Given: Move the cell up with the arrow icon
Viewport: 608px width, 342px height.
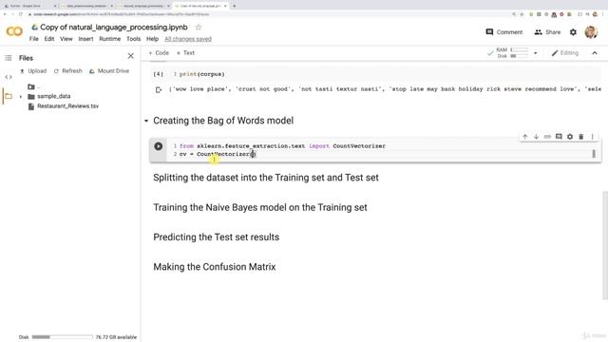Looking at the screenshot, I should tap(524, 137).
